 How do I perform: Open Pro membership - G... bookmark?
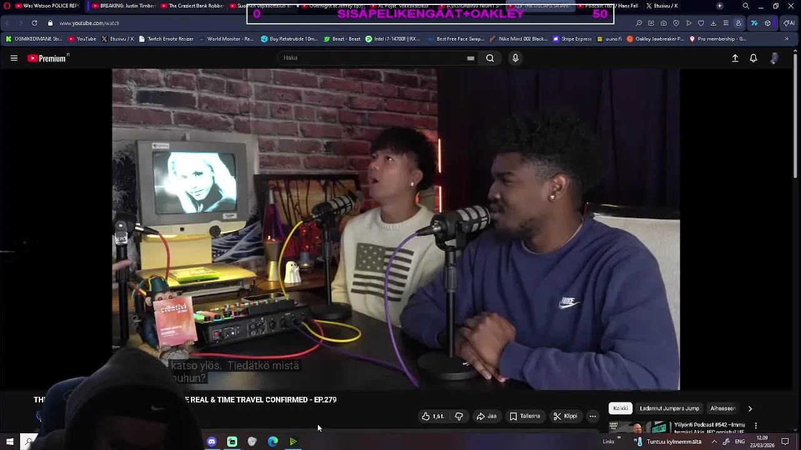(x=718, y=39)
